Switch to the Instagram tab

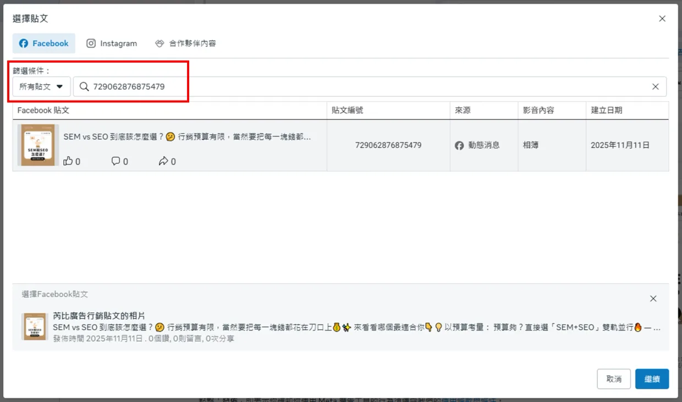(112, 43)
